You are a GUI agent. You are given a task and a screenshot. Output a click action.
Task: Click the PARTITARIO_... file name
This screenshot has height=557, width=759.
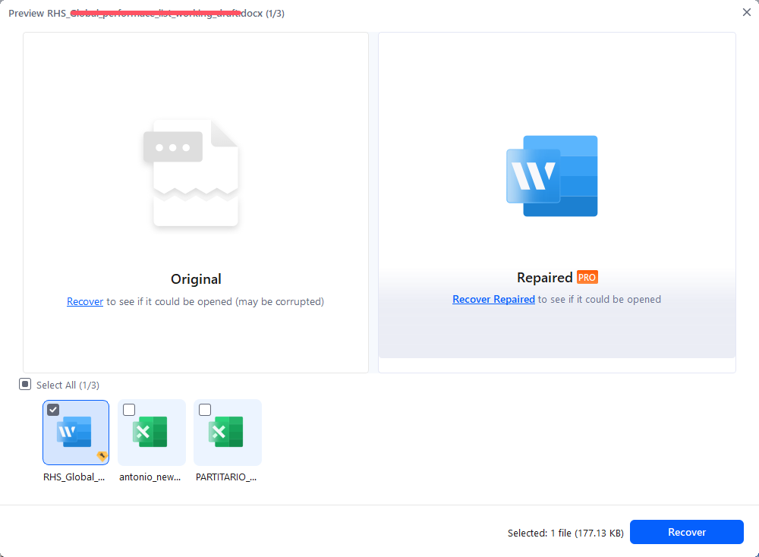[226, 477]
